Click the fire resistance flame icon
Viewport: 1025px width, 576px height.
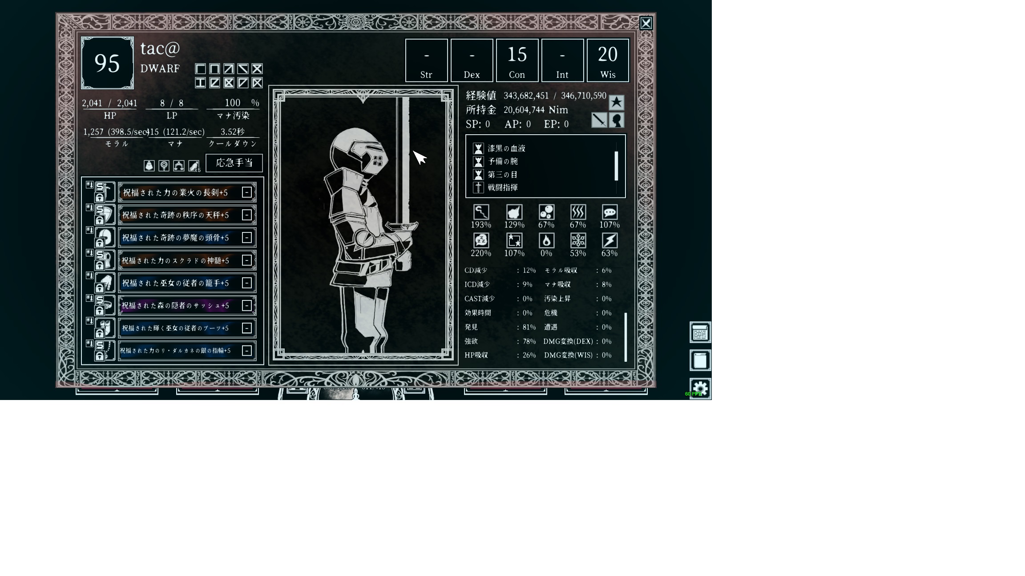click(x=546, y=241)
